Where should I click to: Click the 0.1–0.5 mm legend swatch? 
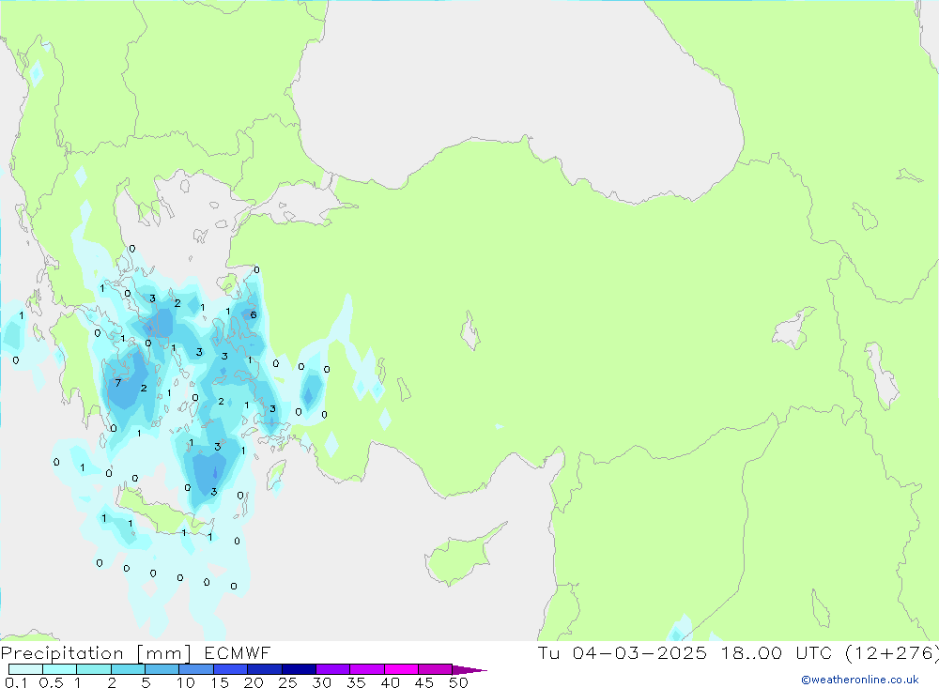(x=25, y=669)
